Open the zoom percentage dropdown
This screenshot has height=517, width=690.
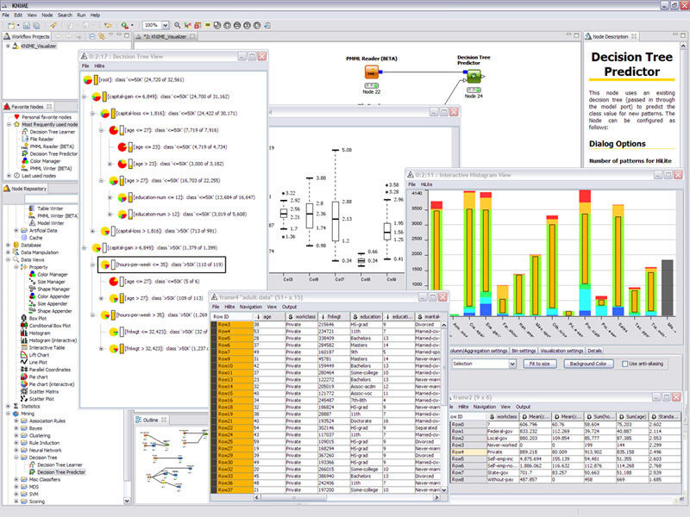(166, 26)
